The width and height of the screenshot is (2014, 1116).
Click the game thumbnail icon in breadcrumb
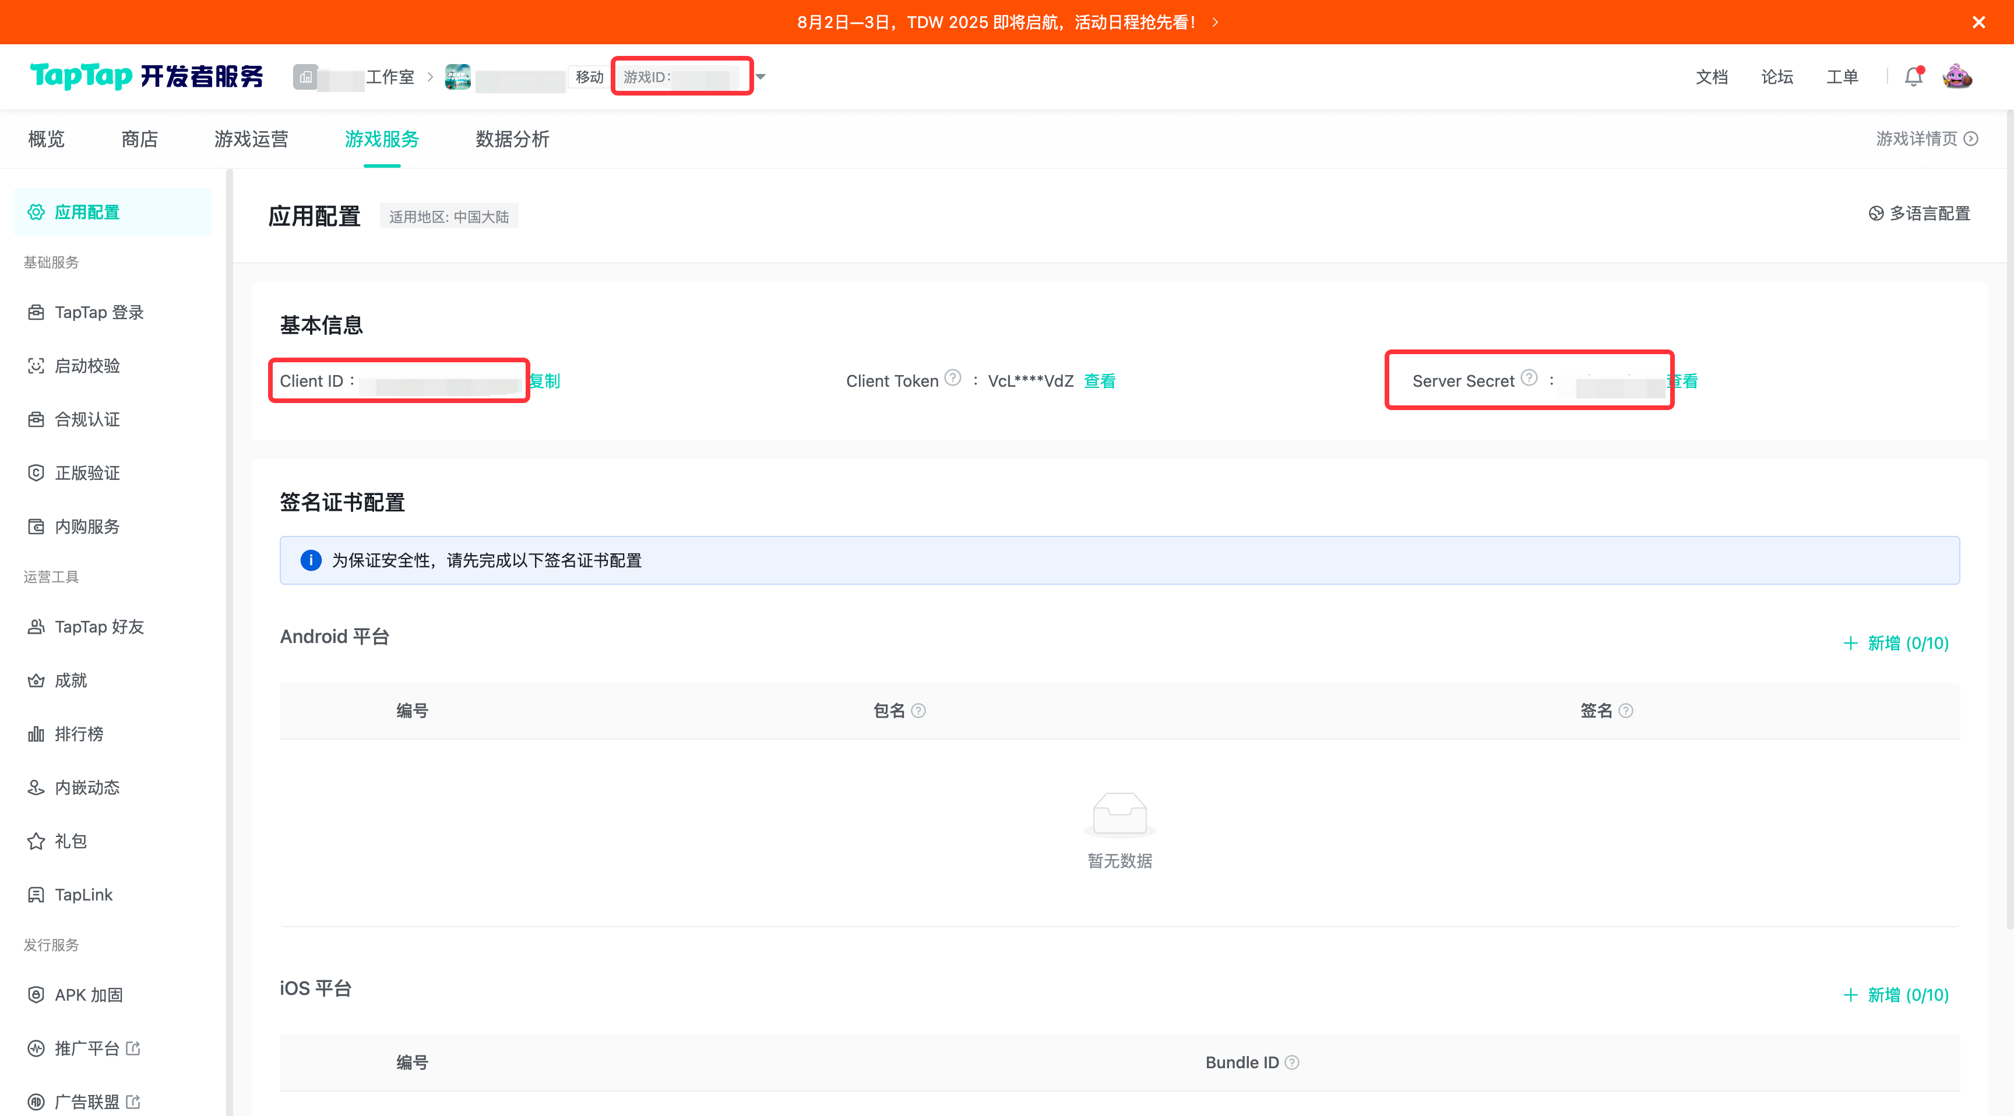click(x=458, y=76)
